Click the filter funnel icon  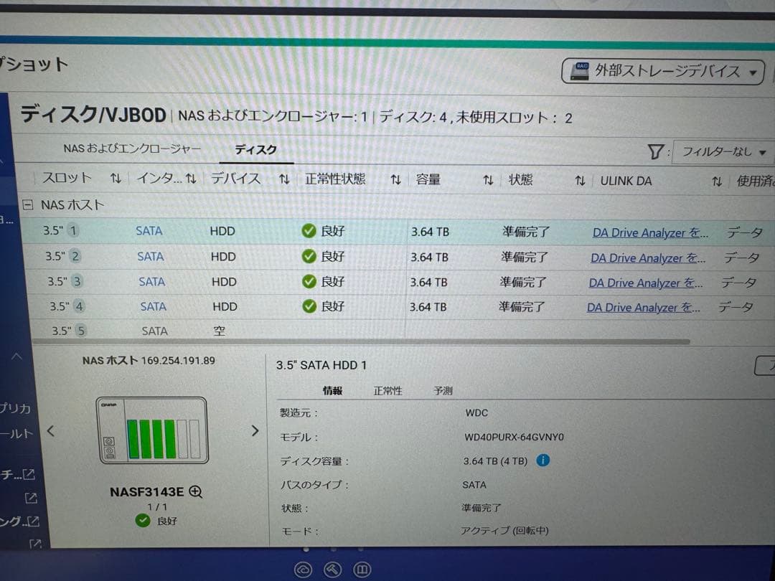pos(656,152)
